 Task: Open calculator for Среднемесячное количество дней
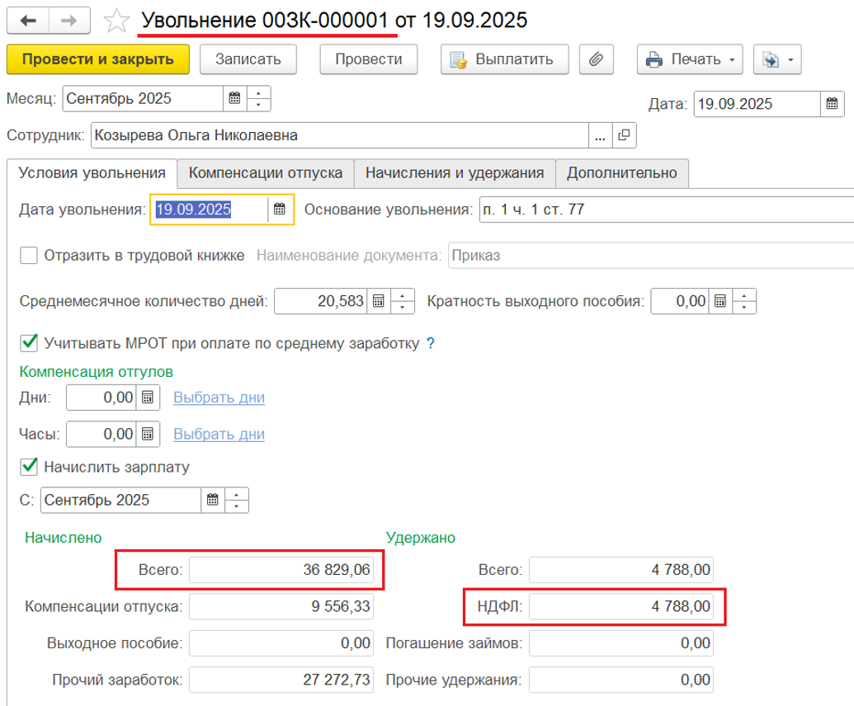[378, 301]
